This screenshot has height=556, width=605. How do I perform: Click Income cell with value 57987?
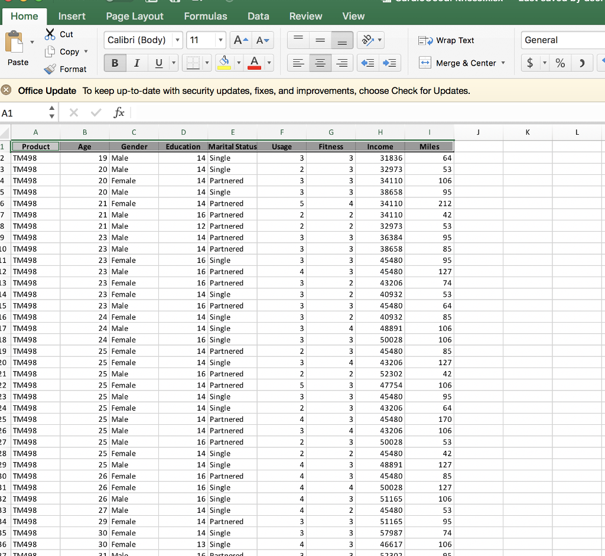[380, 533]
